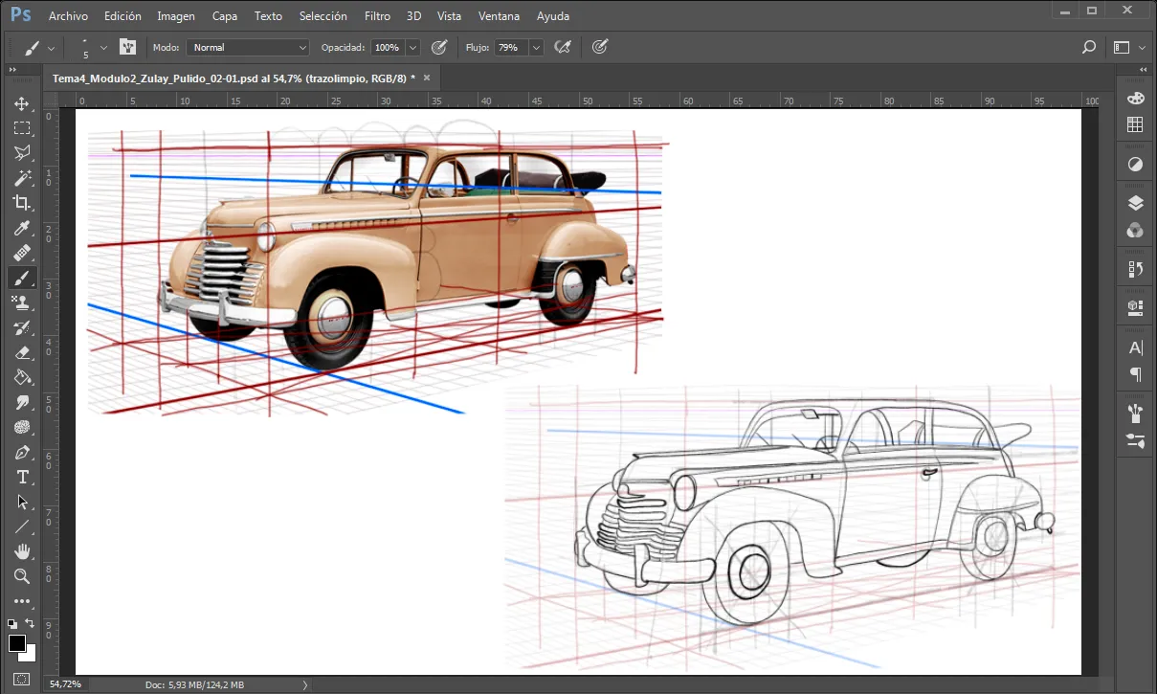Open the tool preset picker arrow
The image size is (1157, 694).
[x=52, y=47]
